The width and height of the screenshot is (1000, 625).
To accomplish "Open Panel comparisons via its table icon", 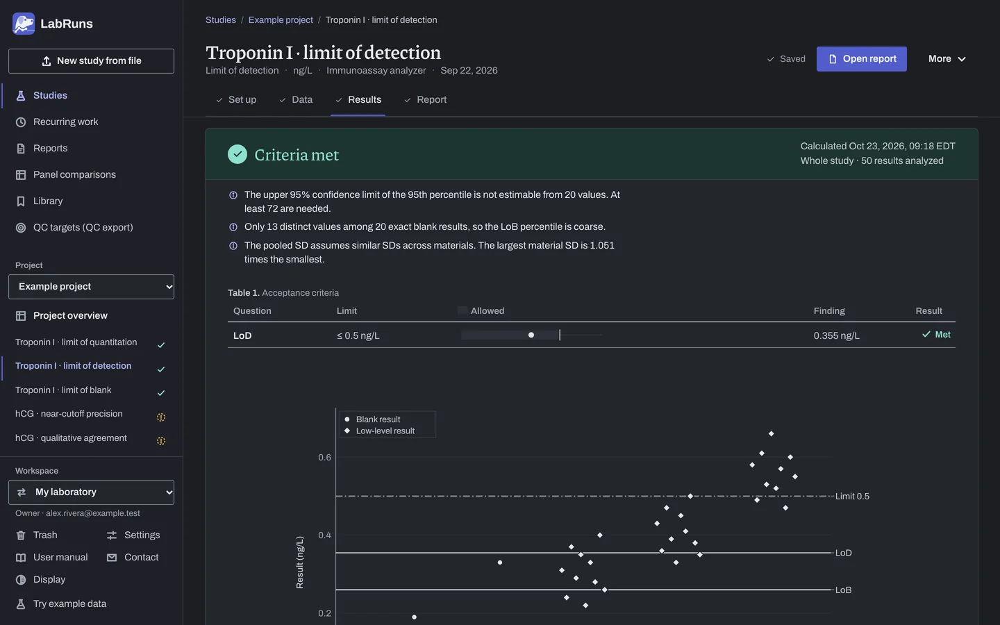I will 21,175.
